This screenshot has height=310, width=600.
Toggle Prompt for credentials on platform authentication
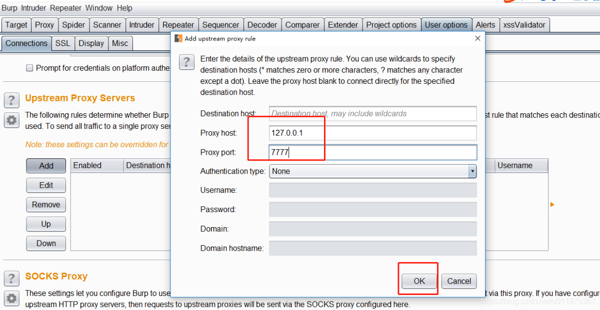coord(29,68)
